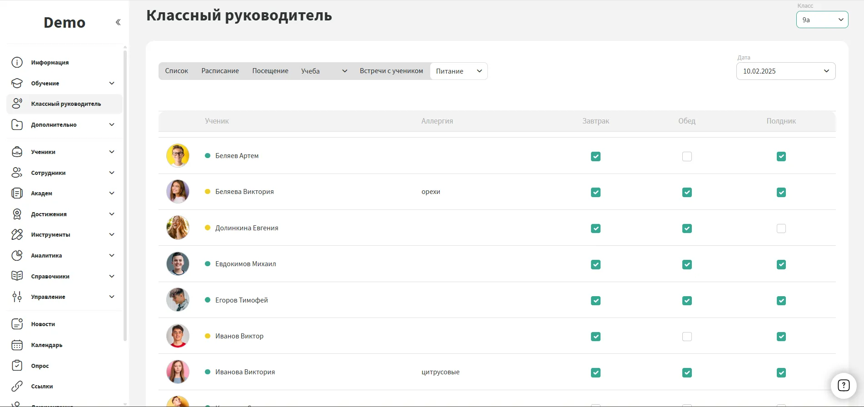
Task: Click the Новости news icon
Action: [x=17, y=324]
